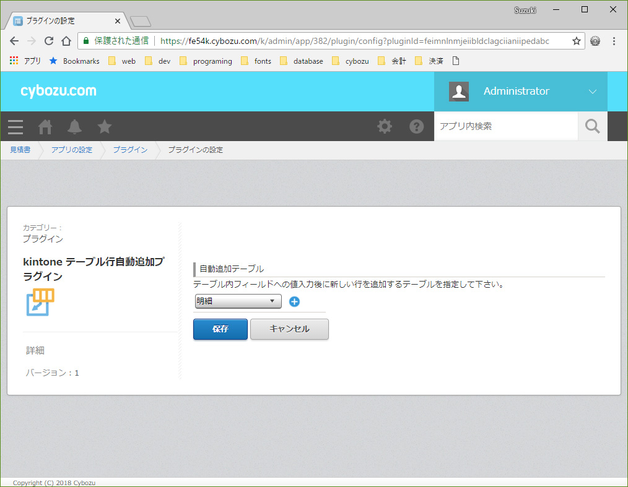Open the apps grid shortcut

pyautogui.click(x=25, y=61)
